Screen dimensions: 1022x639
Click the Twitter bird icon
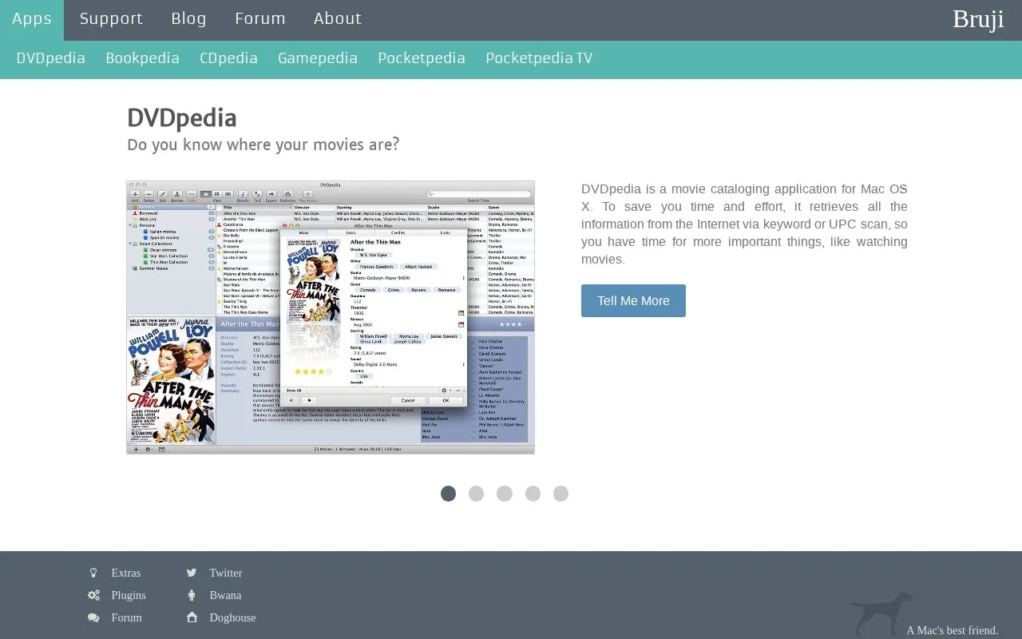coord(192,573)
